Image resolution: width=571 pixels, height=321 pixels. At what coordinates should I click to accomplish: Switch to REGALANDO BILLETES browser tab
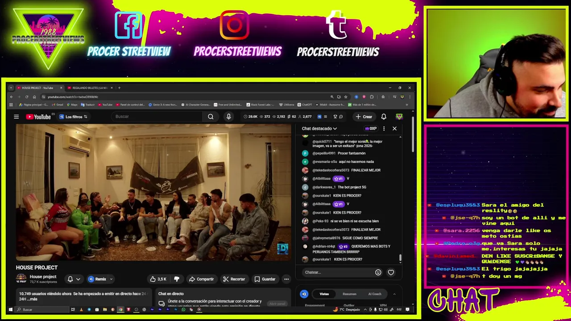click(x=89, y=88)
